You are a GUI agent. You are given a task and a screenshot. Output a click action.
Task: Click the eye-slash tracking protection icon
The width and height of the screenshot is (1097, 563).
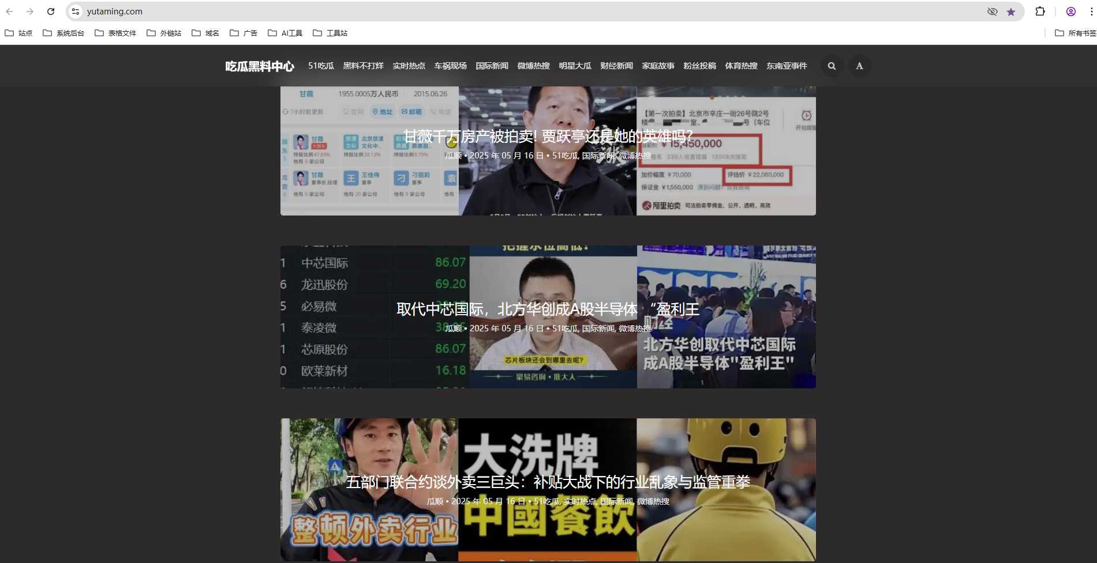point(993,12)
